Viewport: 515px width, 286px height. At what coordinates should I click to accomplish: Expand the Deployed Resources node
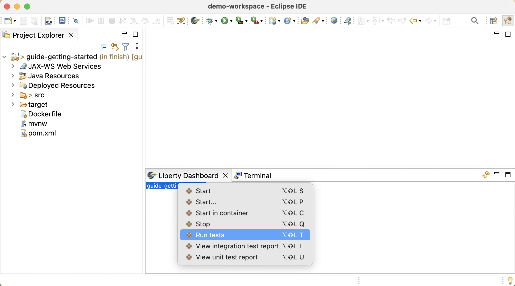(13, 85)
